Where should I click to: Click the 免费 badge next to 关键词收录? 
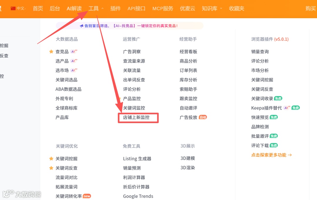click(x=278, y=99)
